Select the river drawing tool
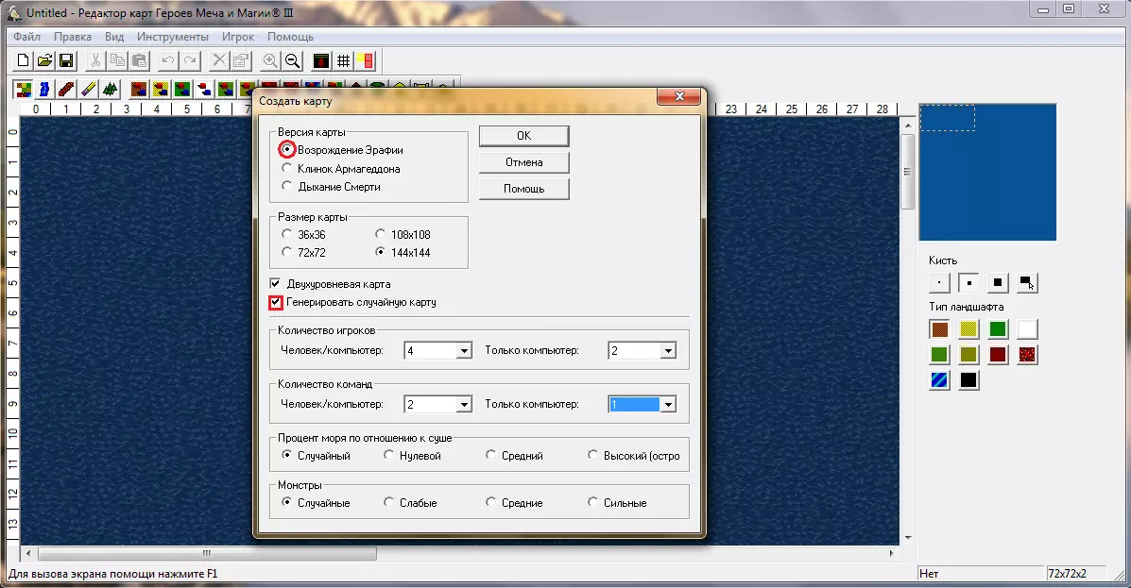Viewport: 1131px width, 588px height. pyautogui.click(x=44, y=90)
